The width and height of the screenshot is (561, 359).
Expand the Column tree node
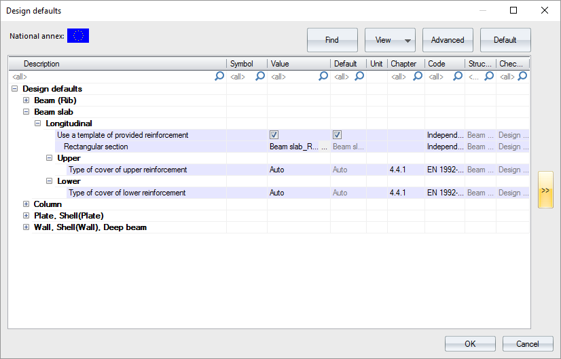(26, 204)
